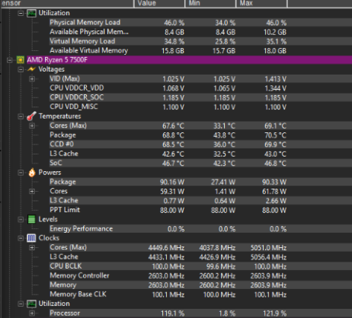The height and width of the screenshot is (318, 352).
Task: Click the 61.78 W Cores max value
Action: point(274,192)
